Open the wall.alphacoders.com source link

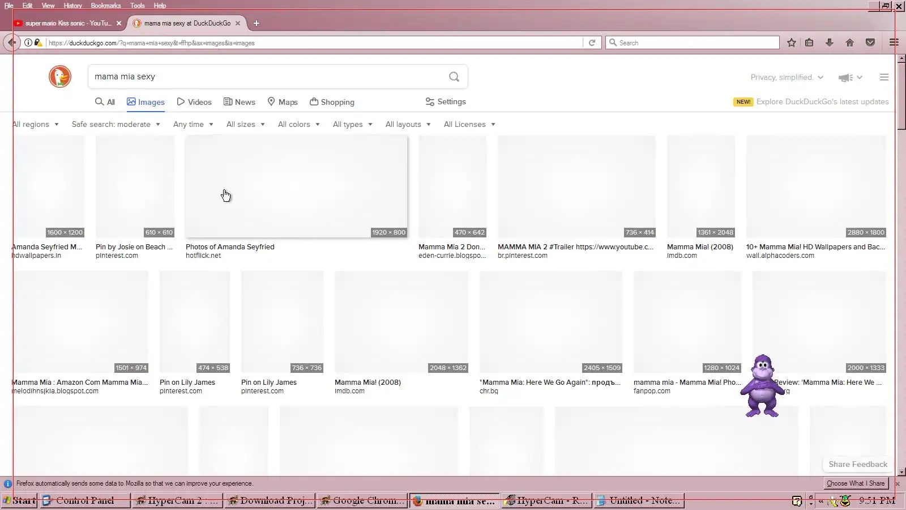click(x=780, y=256)
